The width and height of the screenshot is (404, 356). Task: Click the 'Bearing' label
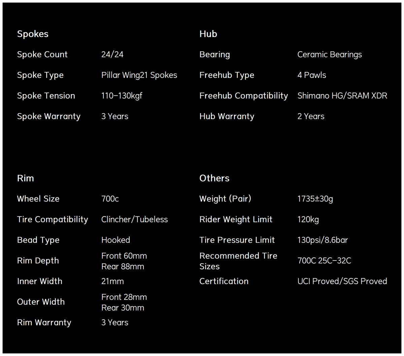point(214,55)
